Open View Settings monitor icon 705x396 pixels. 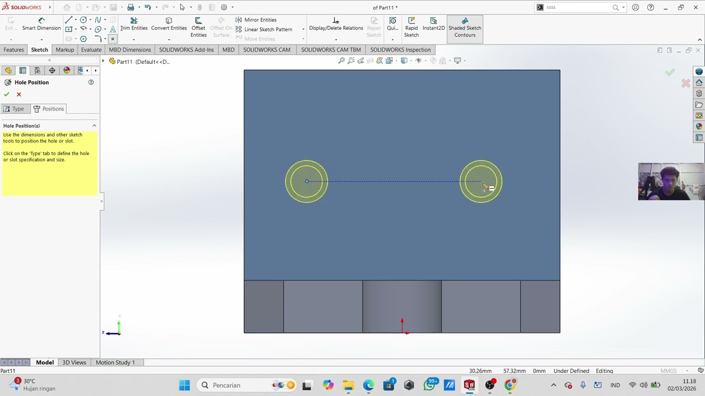457,61
